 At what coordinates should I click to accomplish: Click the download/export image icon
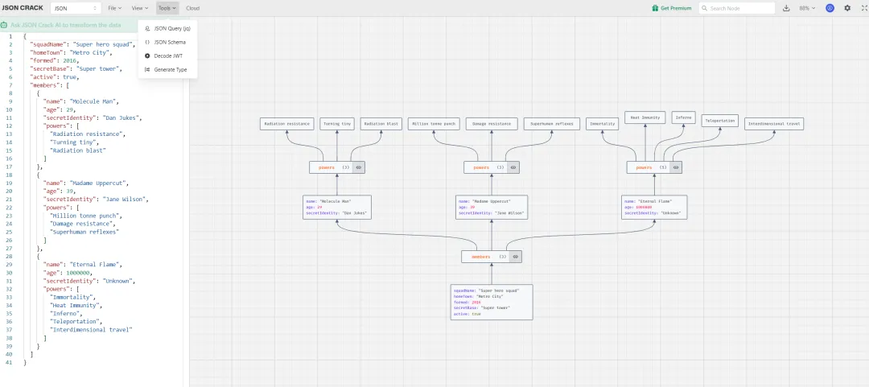click(786, 8)
